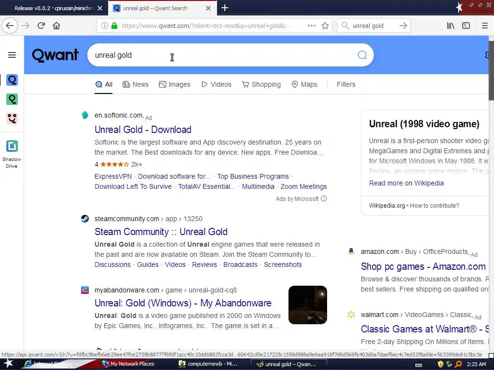Open Unreal: Gold (Windows) - My Abandonware result
494x370 pixels.
point(183,303)
